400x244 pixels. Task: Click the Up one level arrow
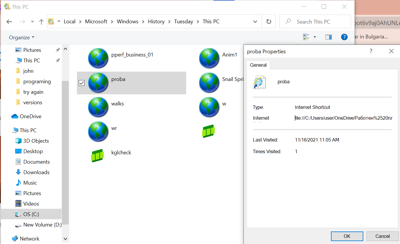[41, 22]
